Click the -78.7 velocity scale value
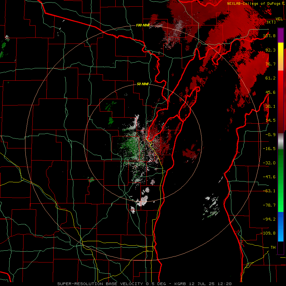 269,205
